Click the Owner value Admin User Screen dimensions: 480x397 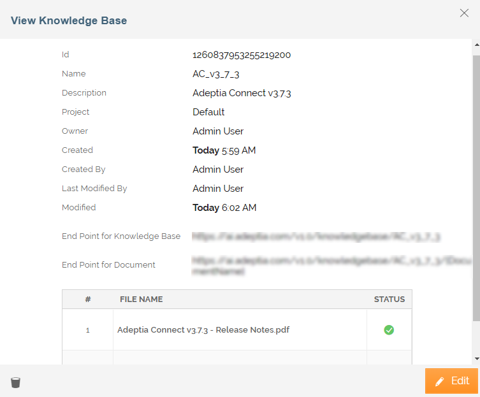(x=218, y=131)
